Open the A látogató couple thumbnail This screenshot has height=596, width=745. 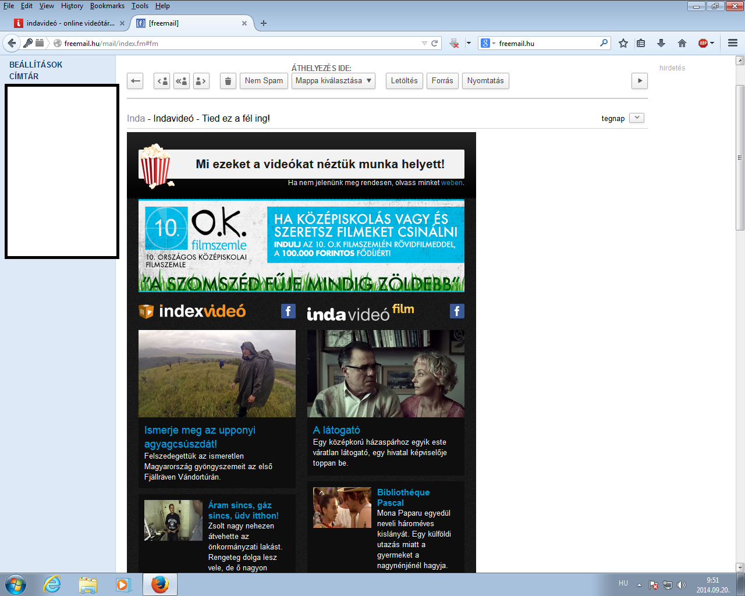(x=386, y=374)
